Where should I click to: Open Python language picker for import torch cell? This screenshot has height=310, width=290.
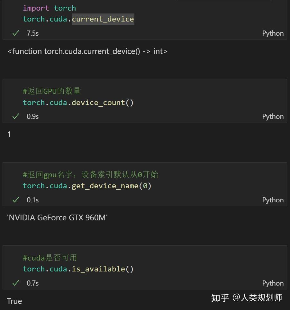tap(273, 33)
